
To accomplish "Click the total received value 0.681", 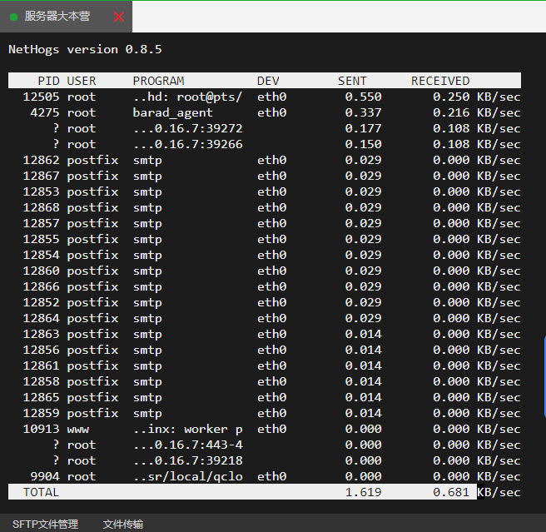I will point(451,492).
